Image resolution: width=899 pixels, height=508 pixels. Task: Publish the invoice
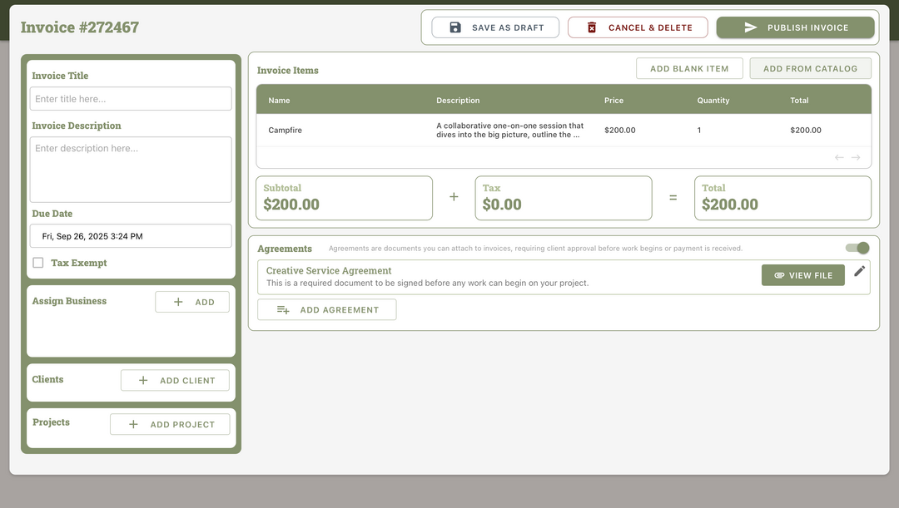pos(795,27)
